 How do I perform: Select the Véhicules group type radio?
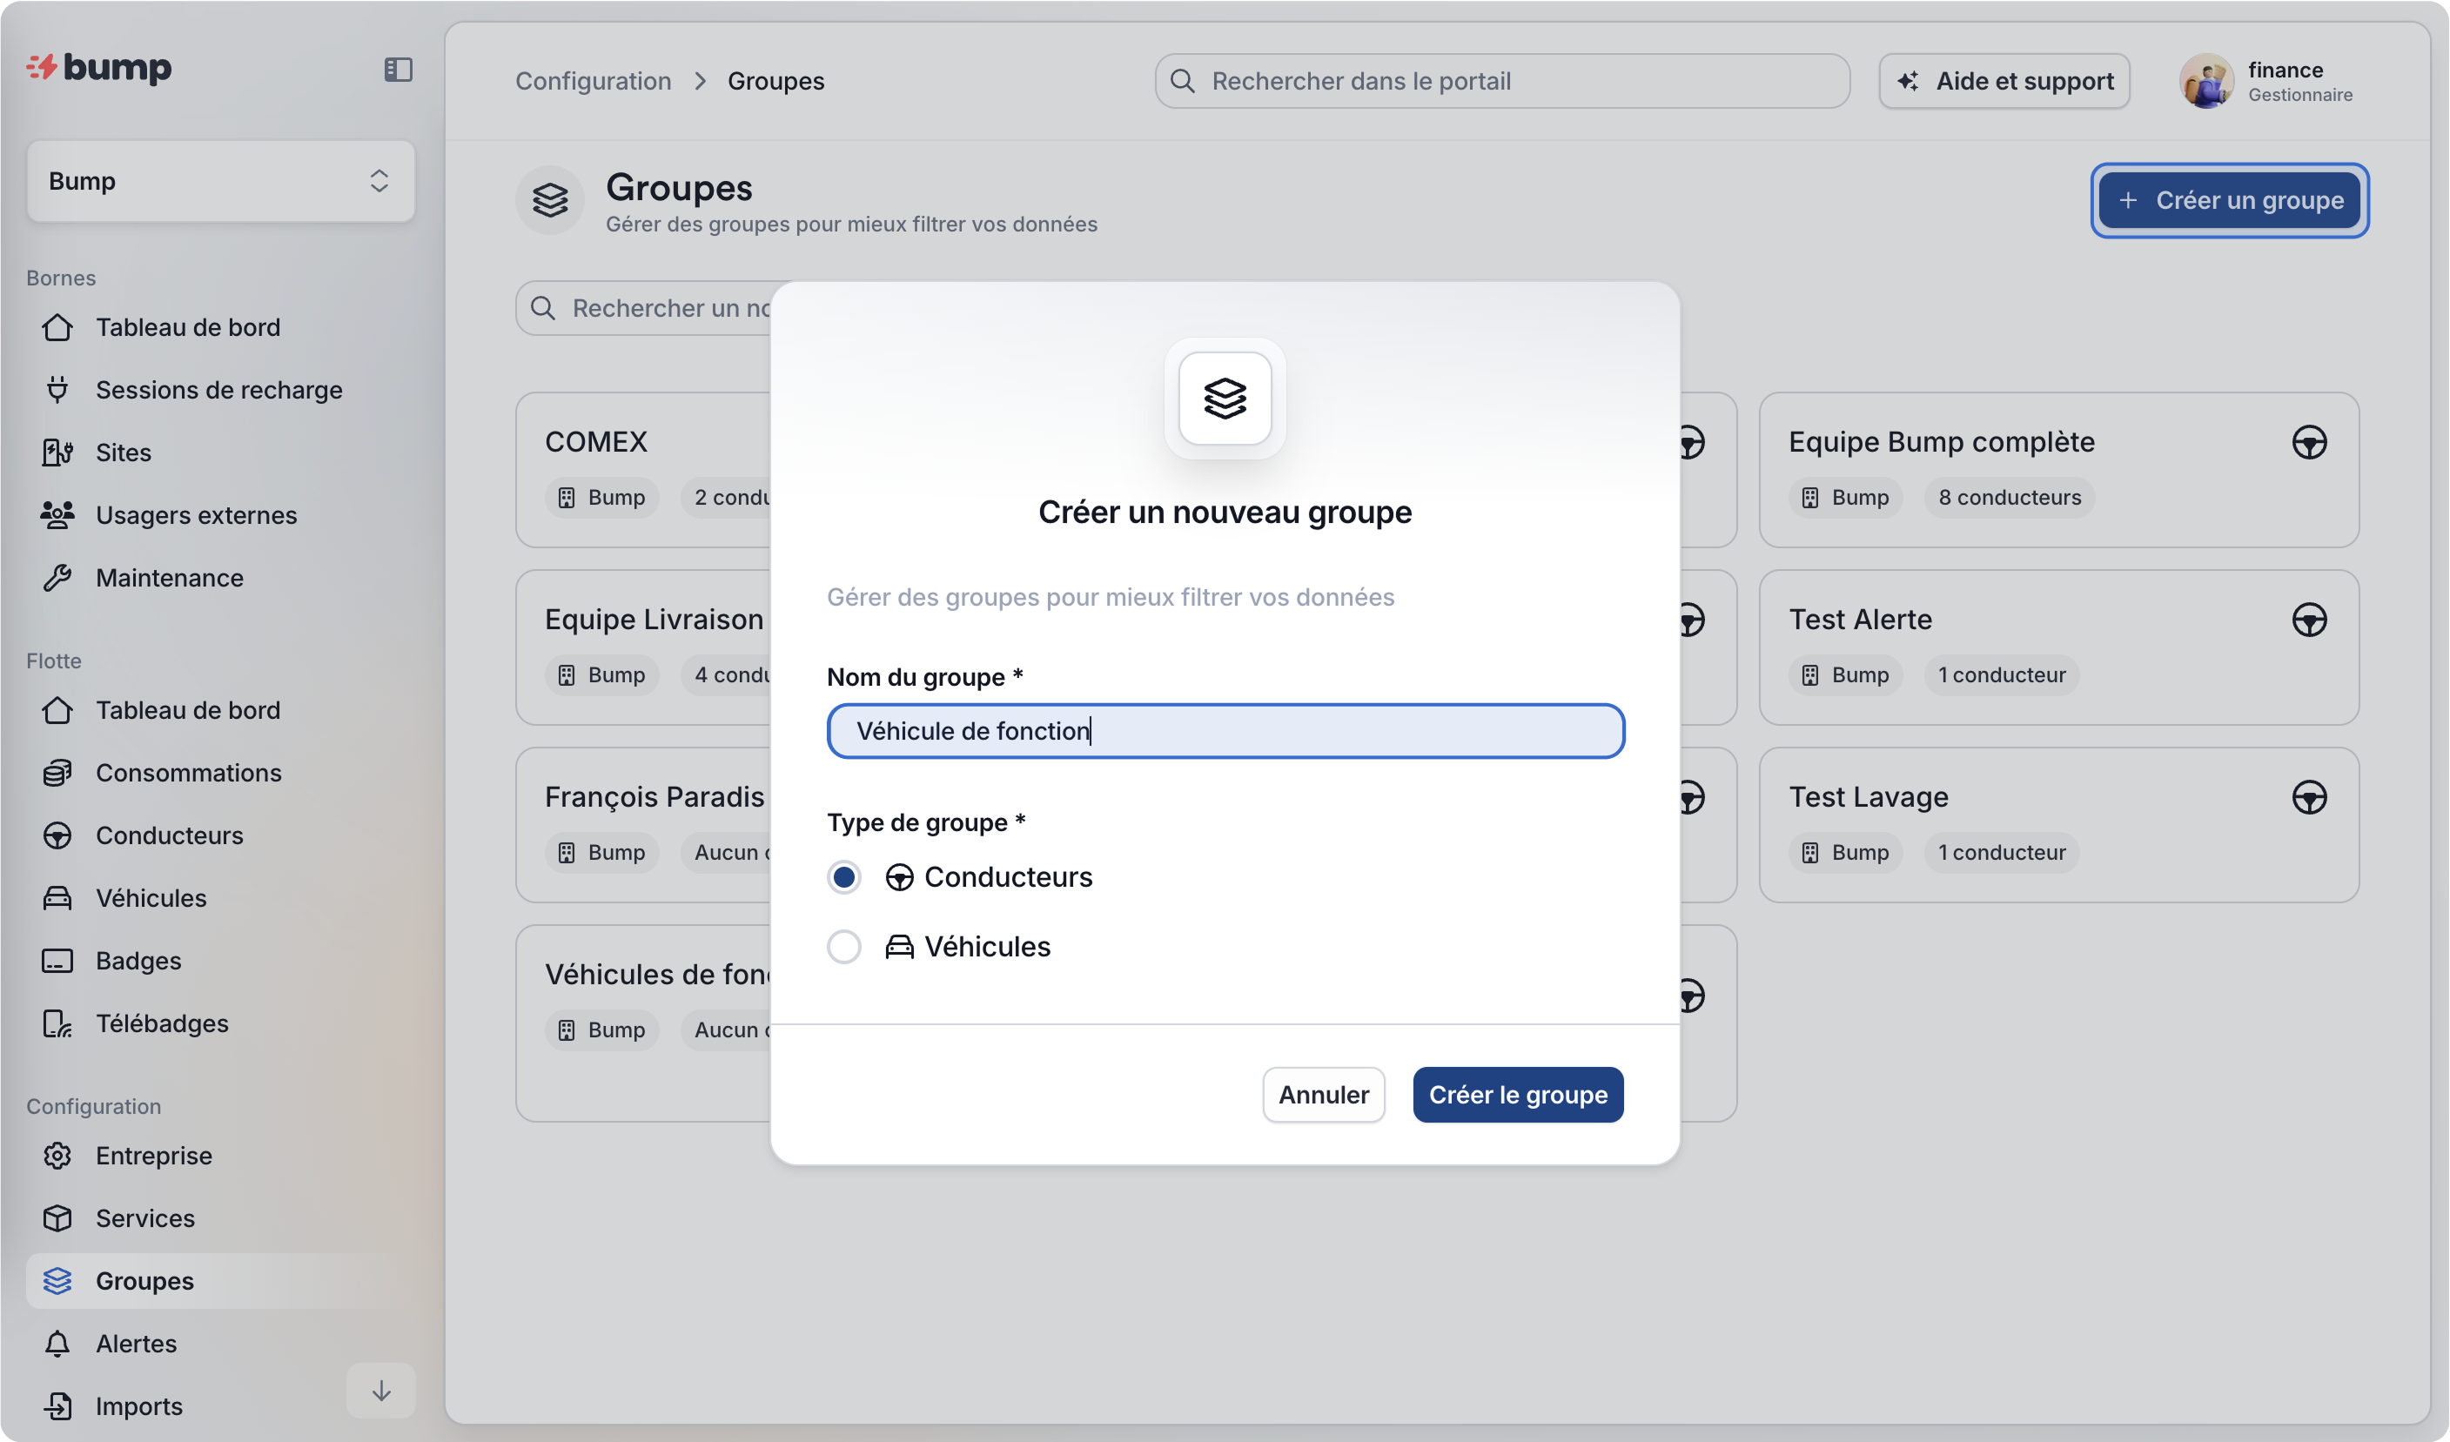[842, 946]
